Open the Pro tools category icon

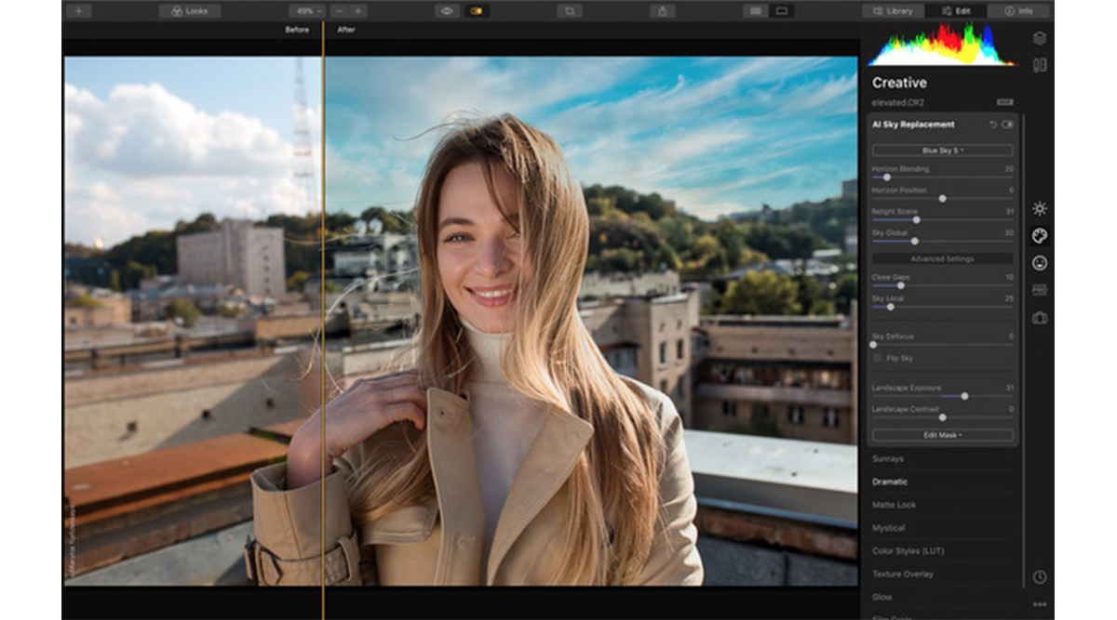1040,290
